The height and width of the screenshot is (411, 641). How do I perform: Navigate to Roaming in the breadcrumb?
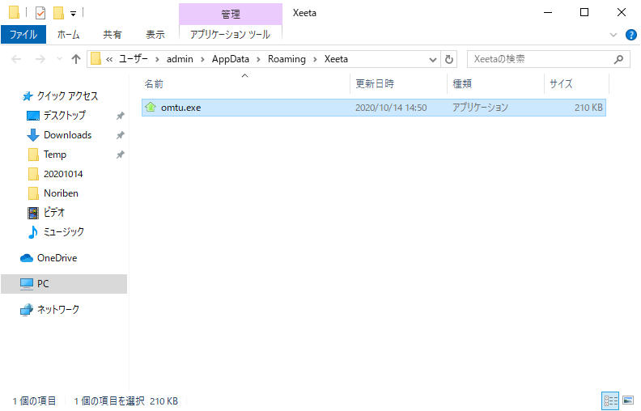pyautogui.click(x=287, y=59)
